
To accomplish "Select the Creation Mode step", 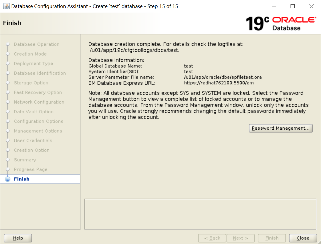I will [30, 54].
